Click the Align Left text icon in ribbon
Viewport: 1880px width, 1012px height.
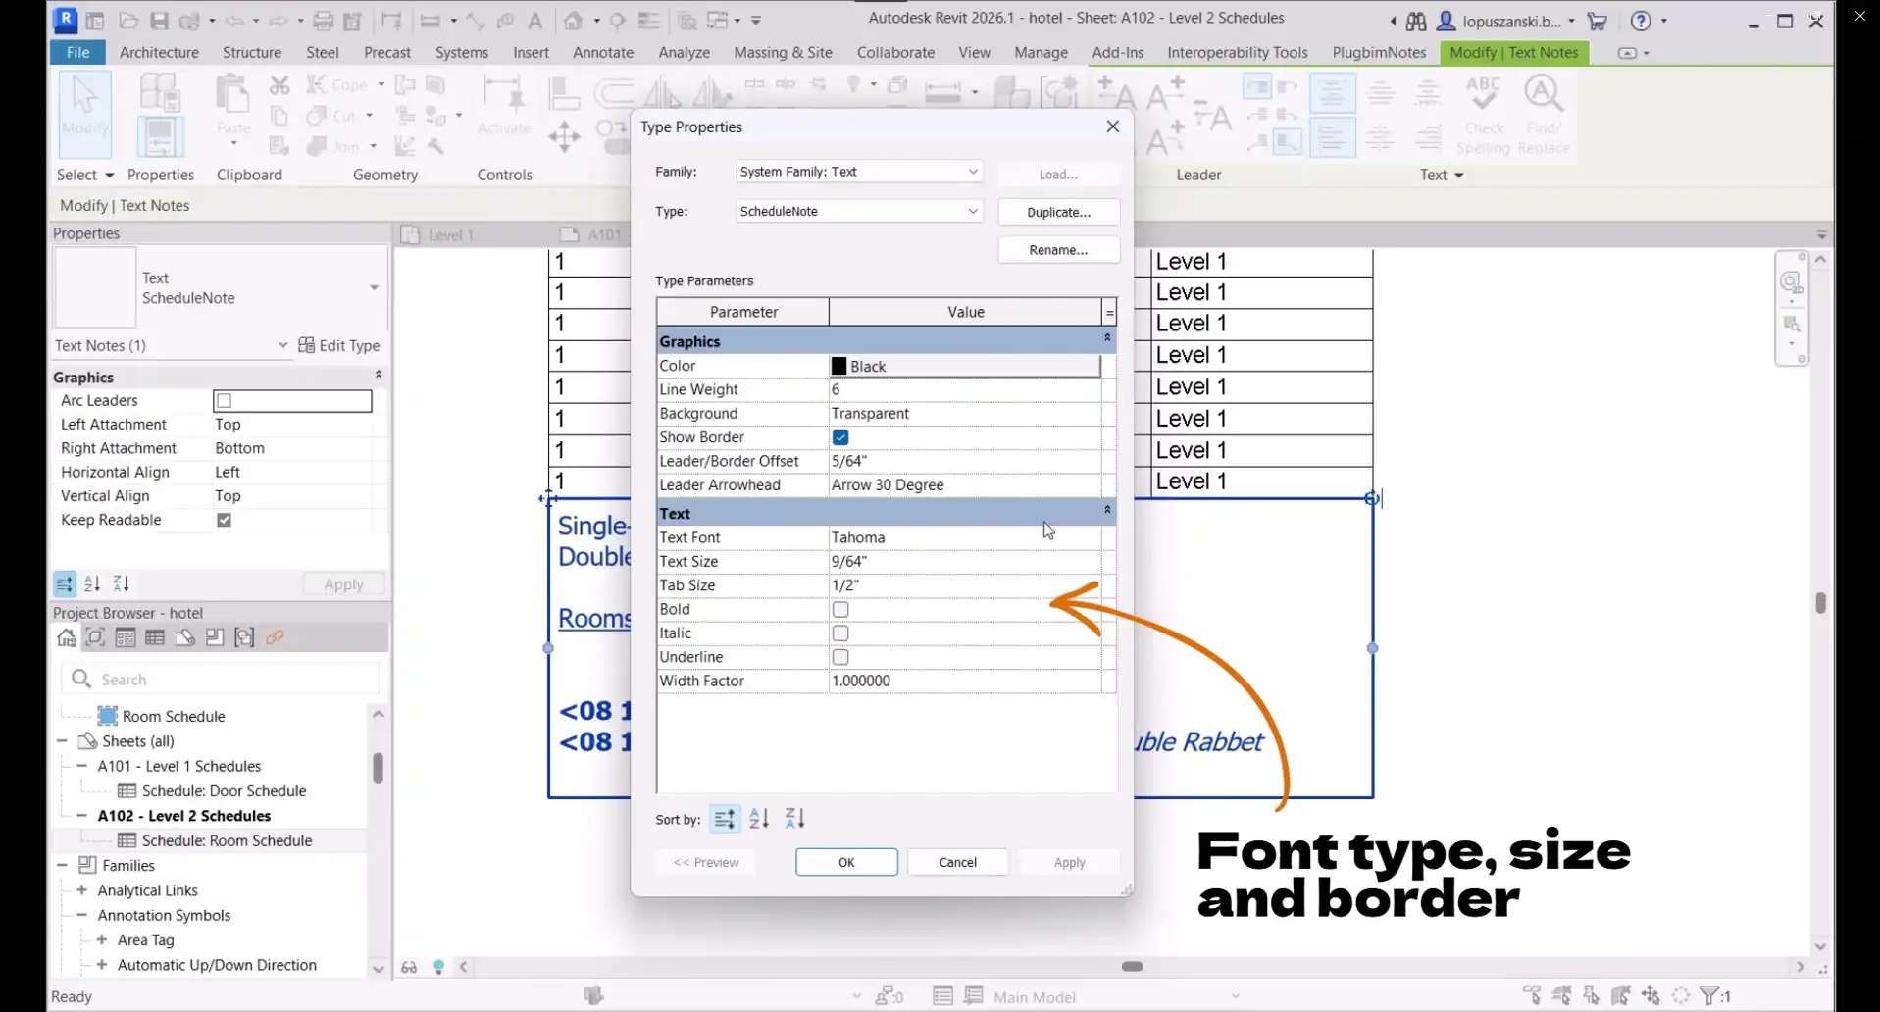click(x=1332, y=137)
